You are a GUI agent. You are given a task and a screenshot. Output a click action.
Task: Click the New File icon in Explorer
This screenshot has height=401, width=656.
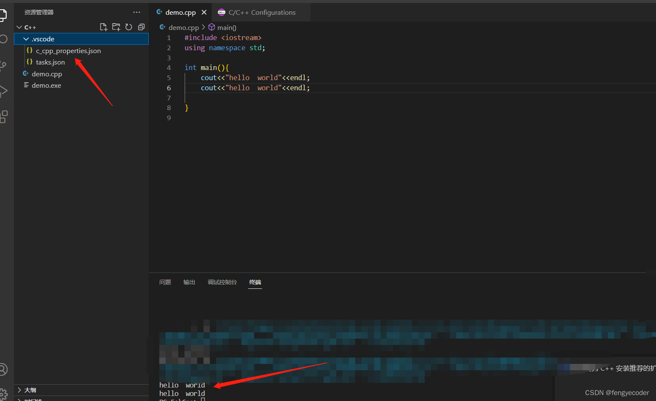click(103, 27)
